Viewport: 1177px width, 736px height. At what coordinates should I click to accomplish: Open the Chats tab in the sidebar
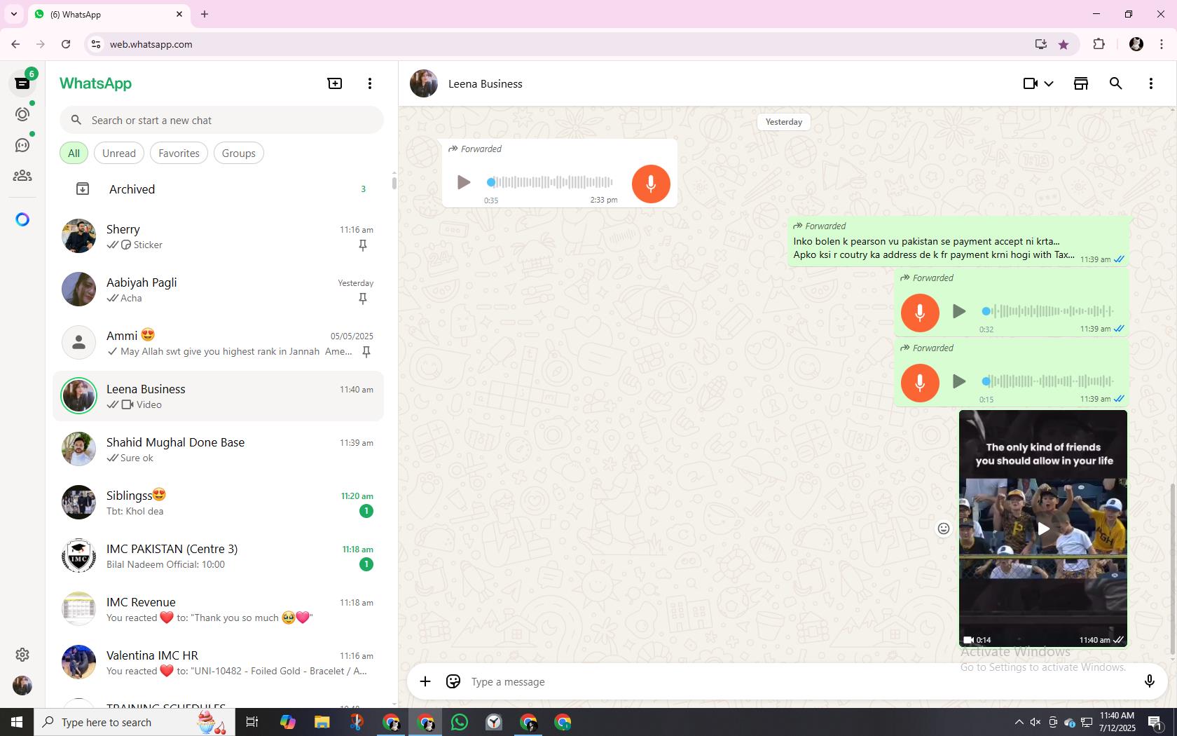22,83
